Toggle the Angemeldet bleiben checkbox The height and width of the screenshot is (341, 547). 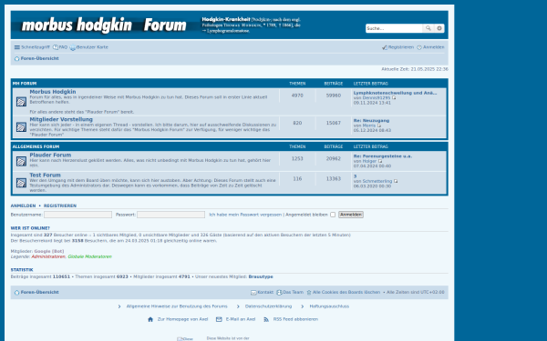333,215
